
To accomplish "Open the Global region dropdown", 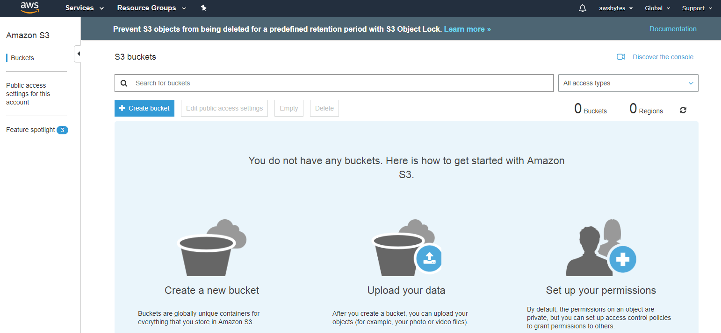I will pyautogui.click(x=657, y=8).
